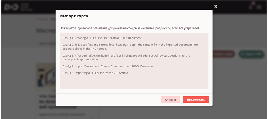This screenshot has height=119, width=268.
Task: Click Слайд 5 ZIP Archive entry
Action: pyautogui.click(x=96, y=73)
